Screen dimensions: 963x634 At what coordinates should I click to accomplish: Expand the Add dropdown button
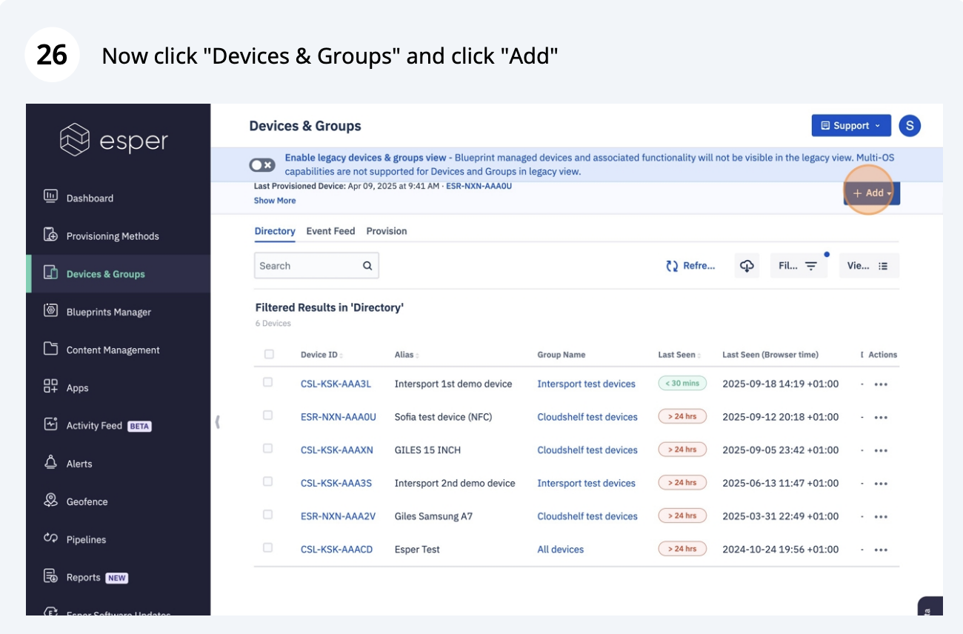point(872,193)
